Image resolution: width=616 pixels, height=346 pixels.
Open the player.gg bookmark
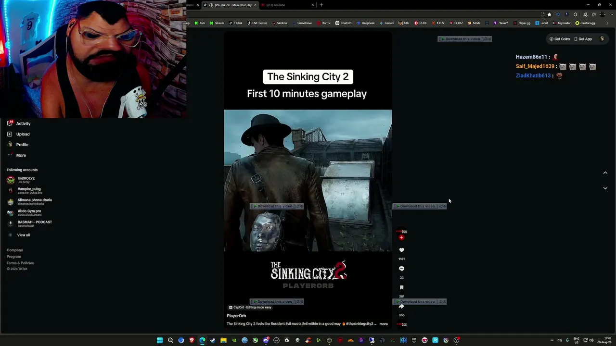pyautogui.click(x=522, y=23)
